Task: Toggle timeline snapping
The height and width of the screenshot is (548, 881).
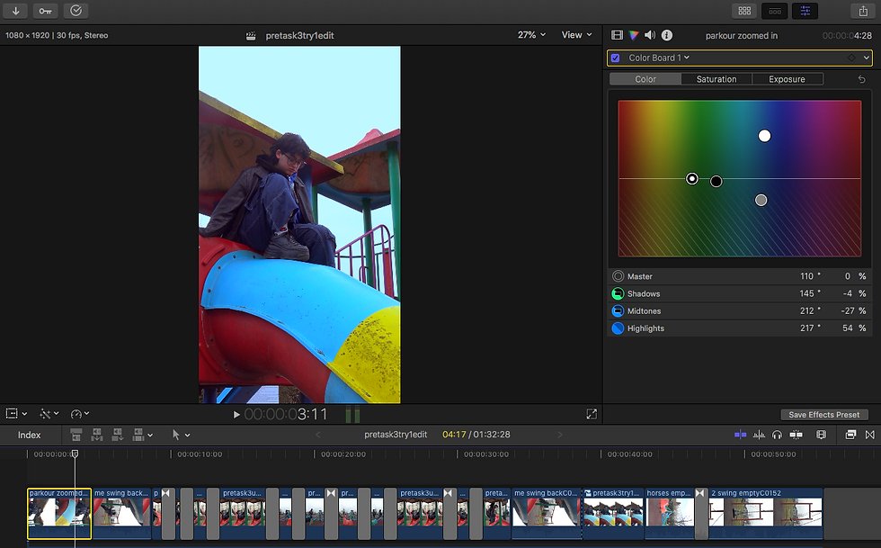Action: point(796,435)
